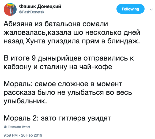Viewport: 155px width, 139px height.
Task: Open the author's profile avatar
Action: 10,9
